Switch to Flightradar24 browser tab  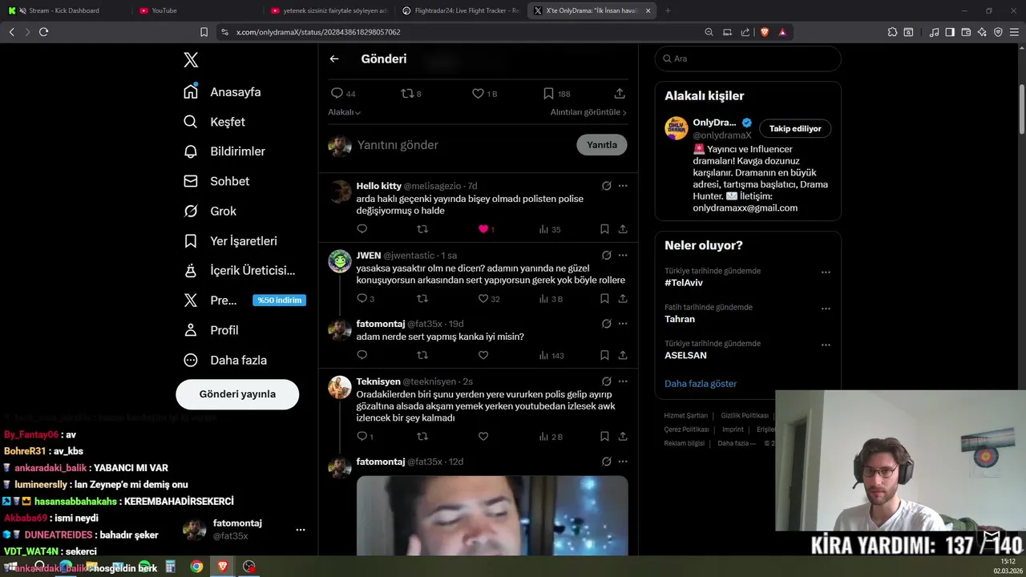[x=461, y=10]
